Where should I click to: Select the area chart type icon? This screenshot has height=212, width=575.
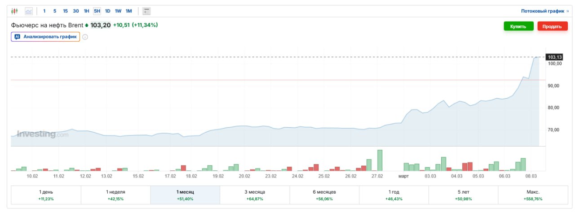[29, 11]
